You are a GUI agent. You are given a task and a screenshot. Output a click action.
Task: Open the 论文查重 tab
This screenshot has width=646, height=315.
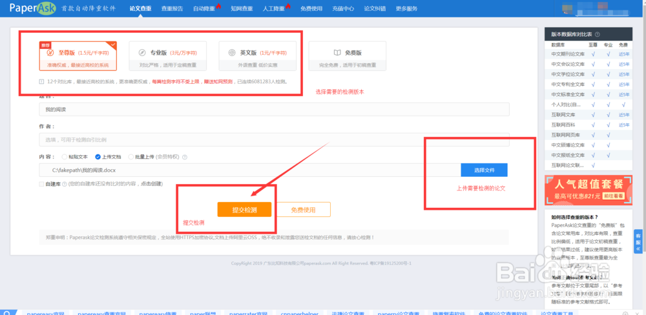click(140, 8)
